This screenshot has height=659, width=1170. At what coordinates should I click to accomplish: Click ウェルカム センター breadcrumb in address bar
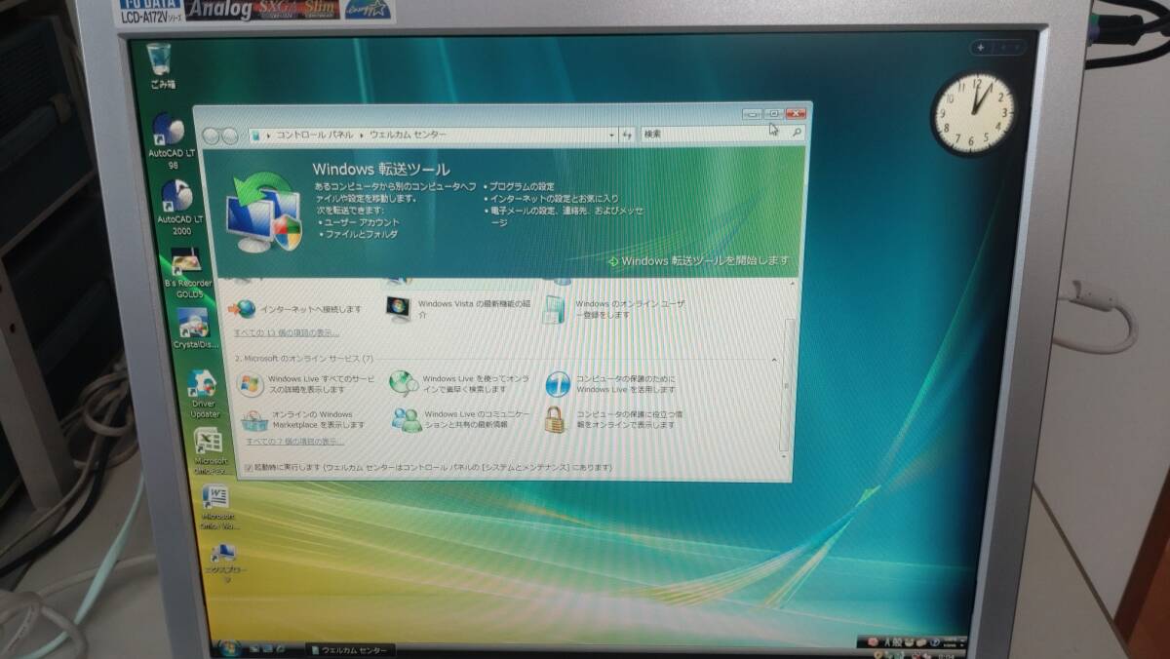click(408, 135)
